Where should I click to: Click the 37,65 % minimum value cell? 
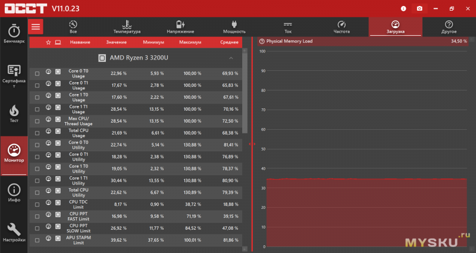156,240
